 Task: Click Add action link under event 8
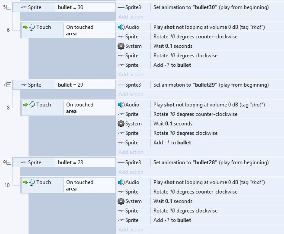[131, 152]
